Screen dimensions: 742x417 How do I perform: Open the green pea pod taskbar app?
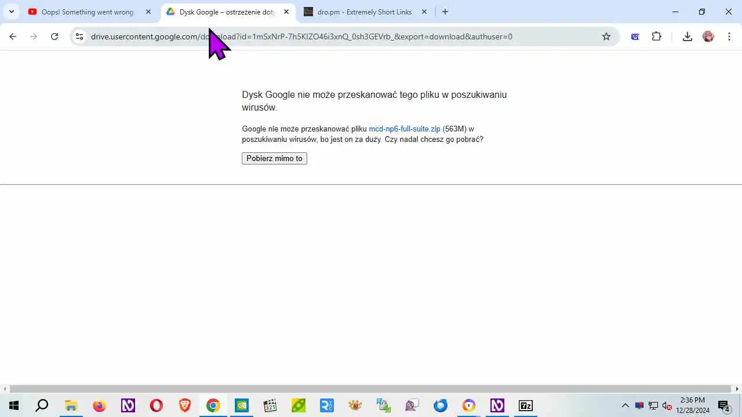(298, 405)
